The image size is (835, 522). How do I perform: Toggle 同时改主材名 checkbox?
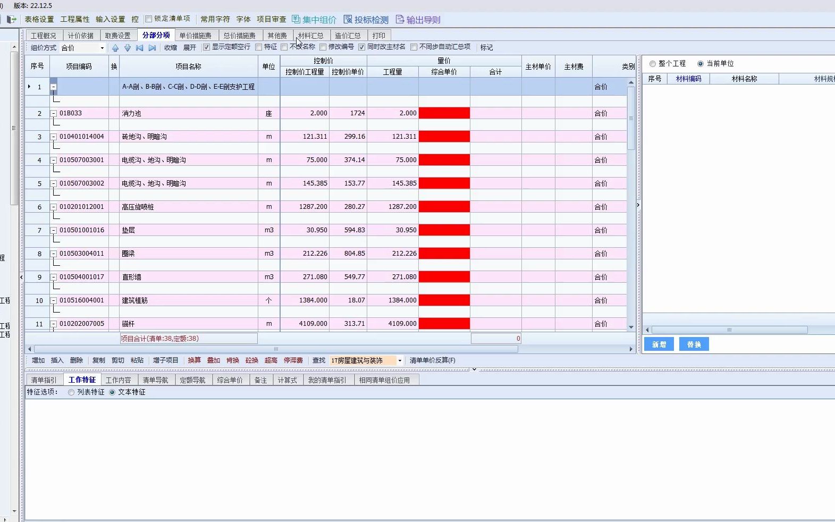click(362, 47)
